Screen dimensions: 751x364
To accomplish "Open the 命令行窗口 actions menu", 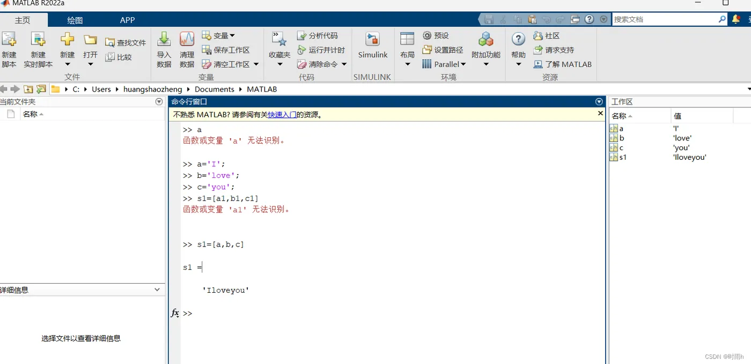I will (x=599, y=101).
